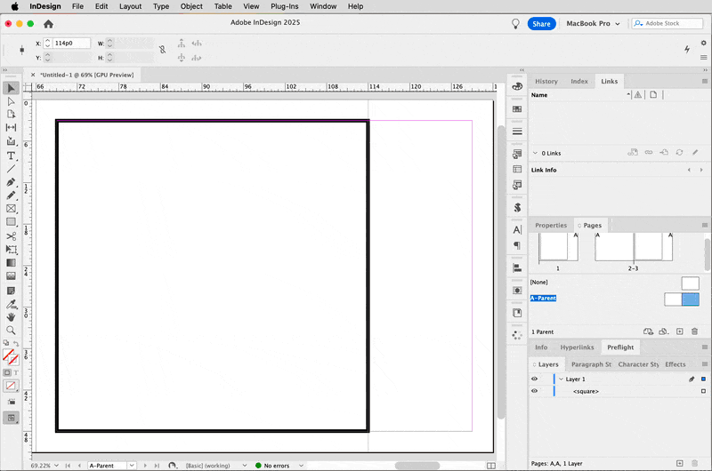Open the MacBook Pro workspace dropdown
The width and height of the screenshot is (712, 471).
(x=593, y=24)
